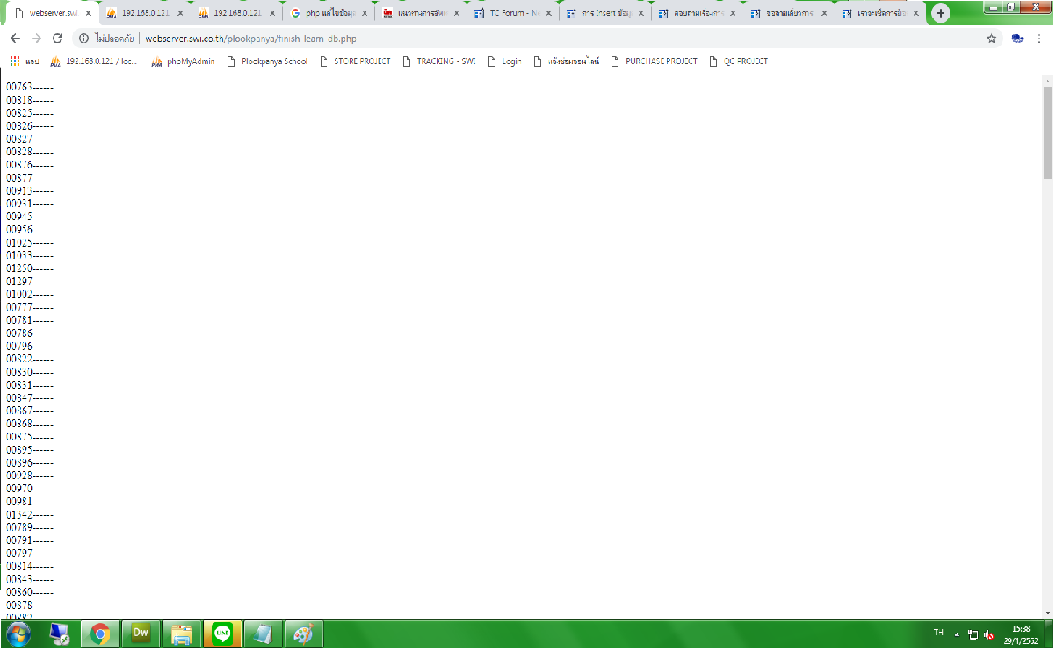
Task: Open the STORE PROJECT bookmark
Action: click(x=355, y=61)
